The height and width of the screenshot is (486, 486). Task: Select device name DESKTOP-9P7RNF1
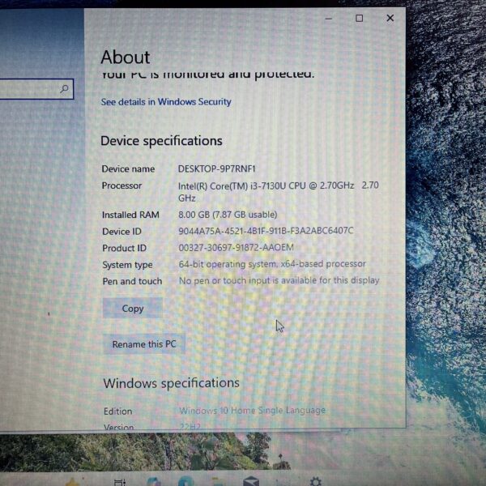(216, 169)
